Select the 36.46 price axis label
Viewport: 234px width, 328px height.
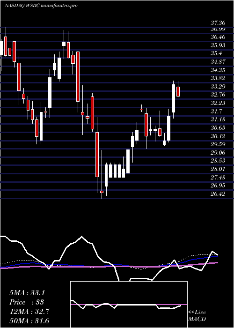pyautogui.click(x=218, y=37)
